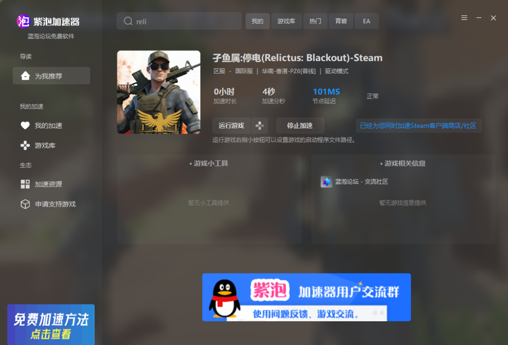
Task: Open game launch path settings icon
Action: click(259, 125)
